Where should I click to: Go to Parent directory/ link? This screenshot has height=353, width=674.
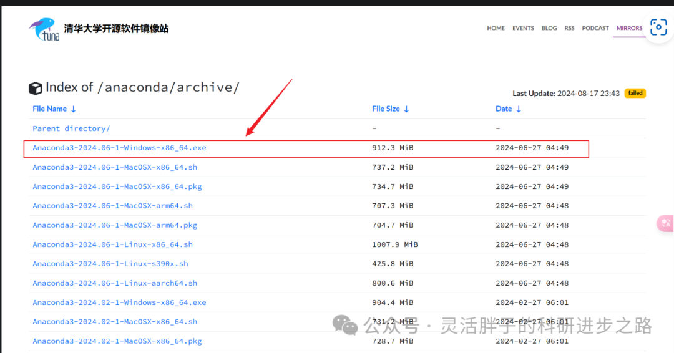coord(71,128)
